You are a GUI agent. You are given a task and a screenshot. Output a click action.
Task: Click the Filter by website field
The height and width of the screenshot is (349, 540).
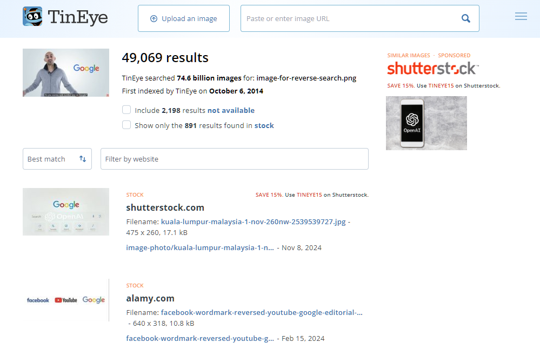(x=234, y=159)
